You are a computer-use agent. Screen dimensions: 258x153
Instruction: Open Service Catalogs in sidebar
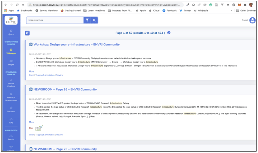click(x=11, y=83)
